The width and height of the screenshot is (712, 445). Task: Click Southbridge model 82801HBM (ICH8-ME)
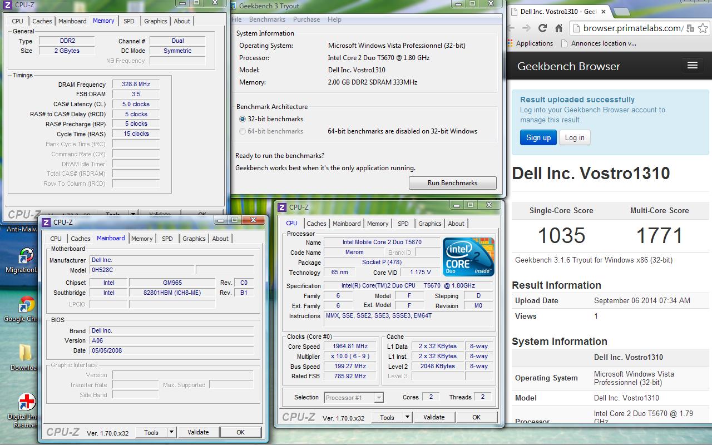(x=172, y=293)
